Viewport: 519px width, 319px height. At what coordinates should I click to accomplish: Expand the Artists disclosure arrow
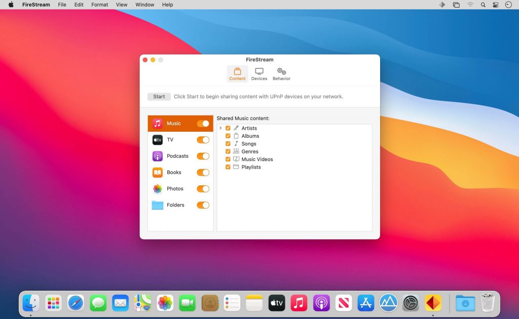pos(221,128)
